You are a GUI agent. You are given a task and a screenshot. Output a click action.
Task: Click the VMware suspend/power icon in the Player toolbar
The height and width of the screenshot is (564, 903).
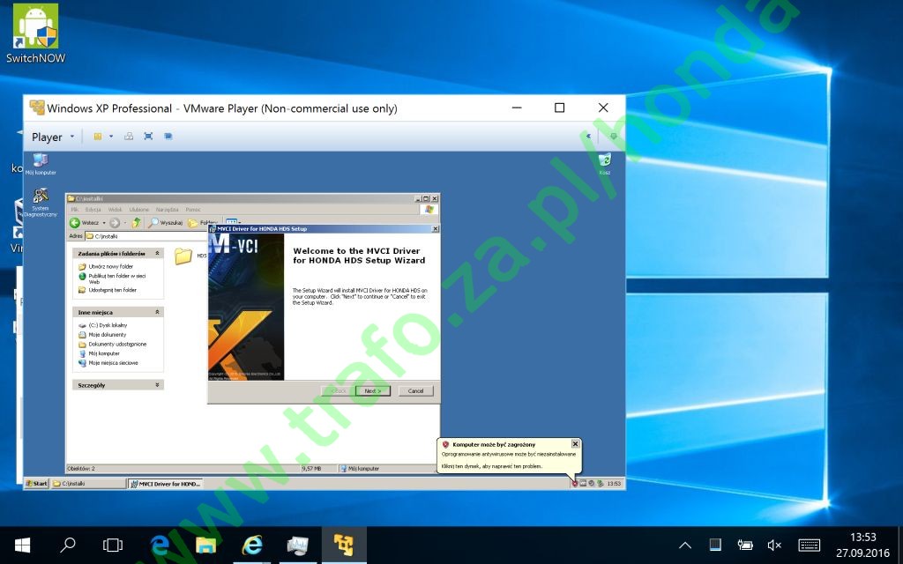[x=98, y=137]
